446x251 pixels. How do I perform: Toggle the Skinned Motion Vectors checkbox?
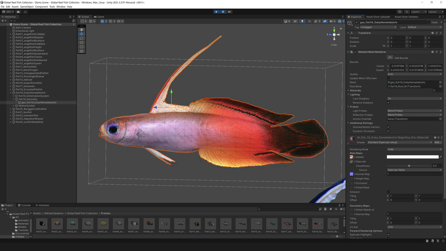389,127
